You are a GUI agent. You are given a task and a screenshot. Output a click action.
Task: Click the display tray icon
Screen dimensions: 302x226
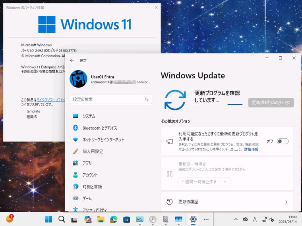pyautogui.click(x=264, y=219)
